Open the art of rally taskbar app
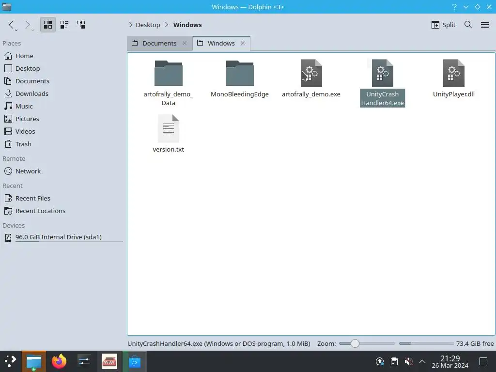 coord(109,361)
